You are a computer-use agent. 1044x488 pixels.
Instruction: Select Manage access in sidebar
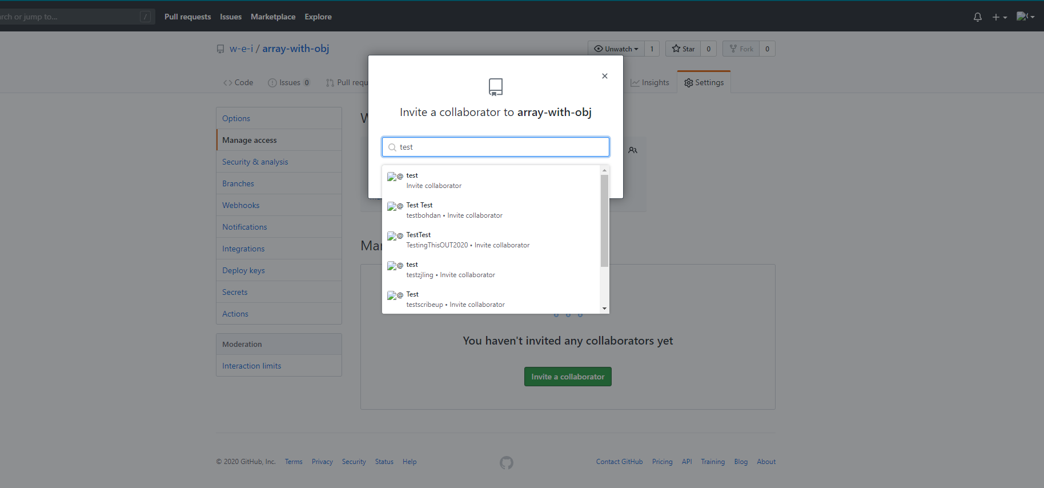tap(279, 140)
